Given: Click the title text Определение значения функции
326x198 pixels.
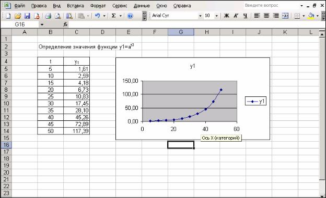Looking at the screenshot, I should [x=78, y=47].
